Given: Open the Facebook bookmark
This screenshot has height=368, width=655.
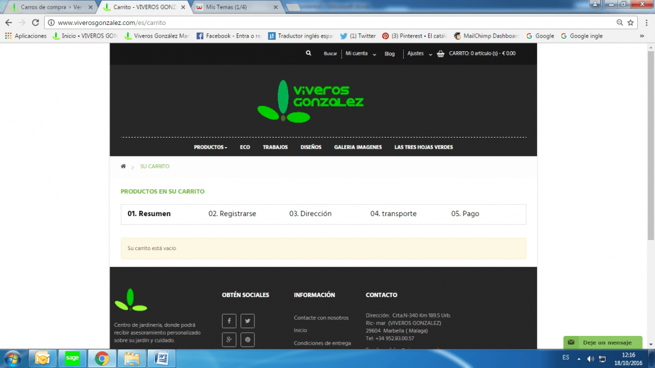Looking at the screenshot, I should (229, 36).
